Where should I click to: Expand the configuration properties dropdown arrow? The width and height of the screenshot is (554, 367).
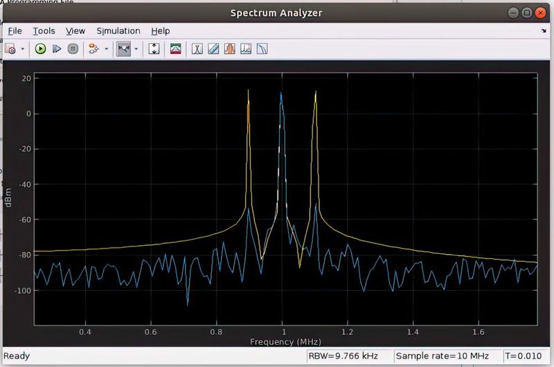click(x=23, y=49)
